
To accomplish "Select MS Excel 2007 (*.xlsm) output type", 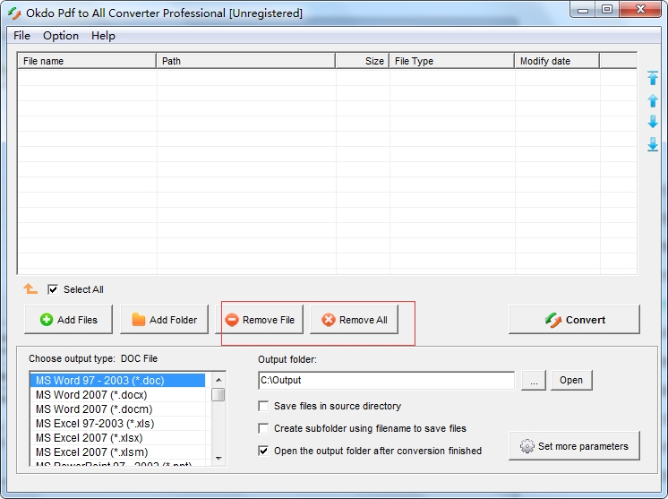I will click(117, 452).
